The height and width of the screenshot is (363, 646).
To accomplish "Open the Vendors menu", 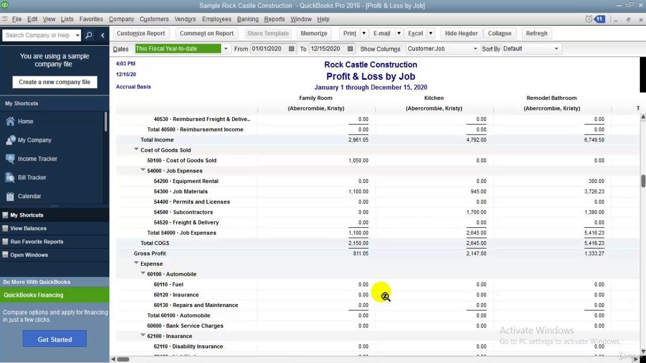I will (185, 19).
